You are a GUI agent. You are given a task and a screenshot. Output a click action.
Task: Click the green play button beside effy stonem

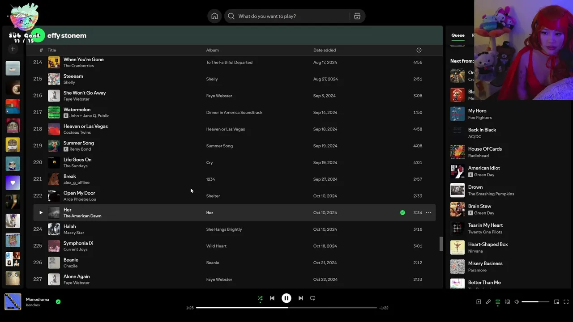pyautogui.click(x=38, y=35)
